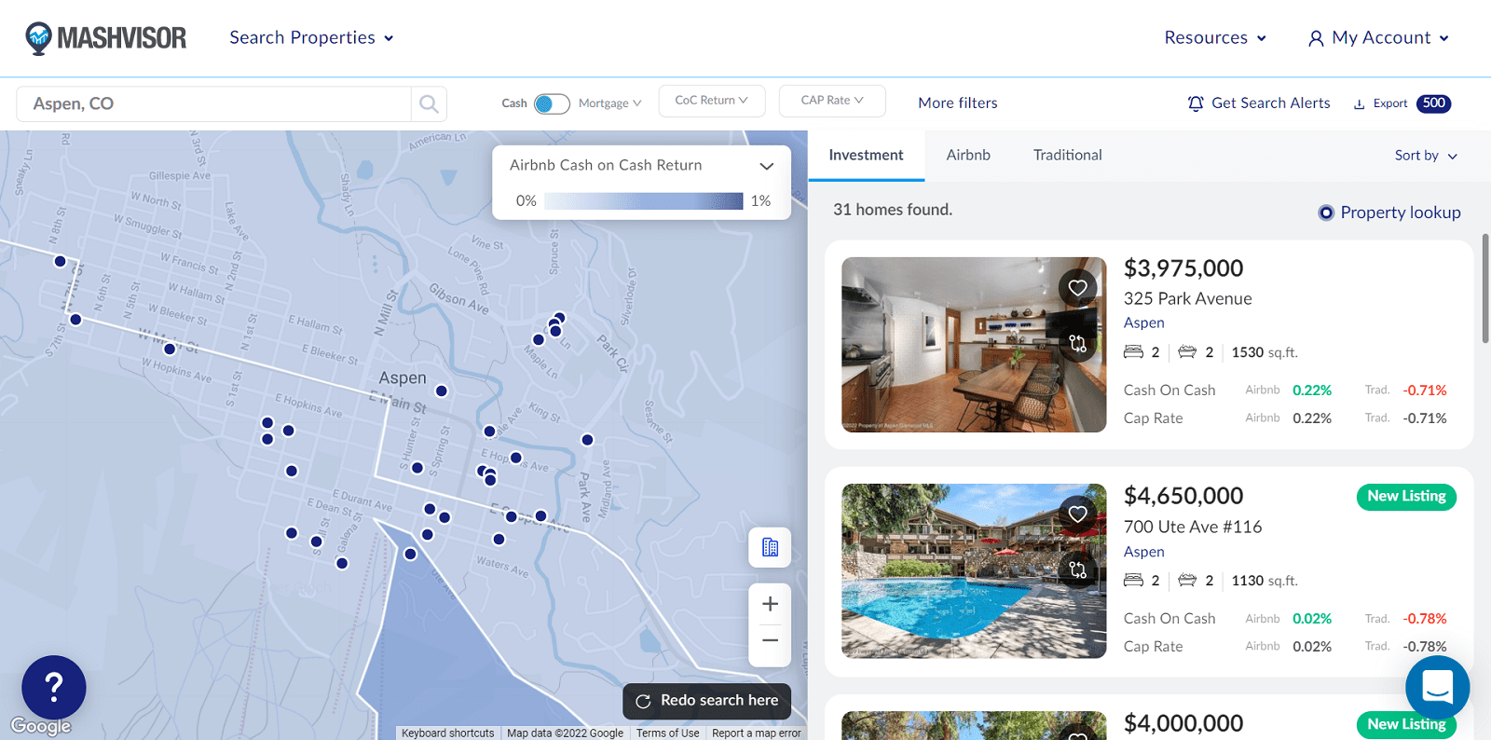Open the Sort by dropdown
1491x740 pixels.
1426,156
